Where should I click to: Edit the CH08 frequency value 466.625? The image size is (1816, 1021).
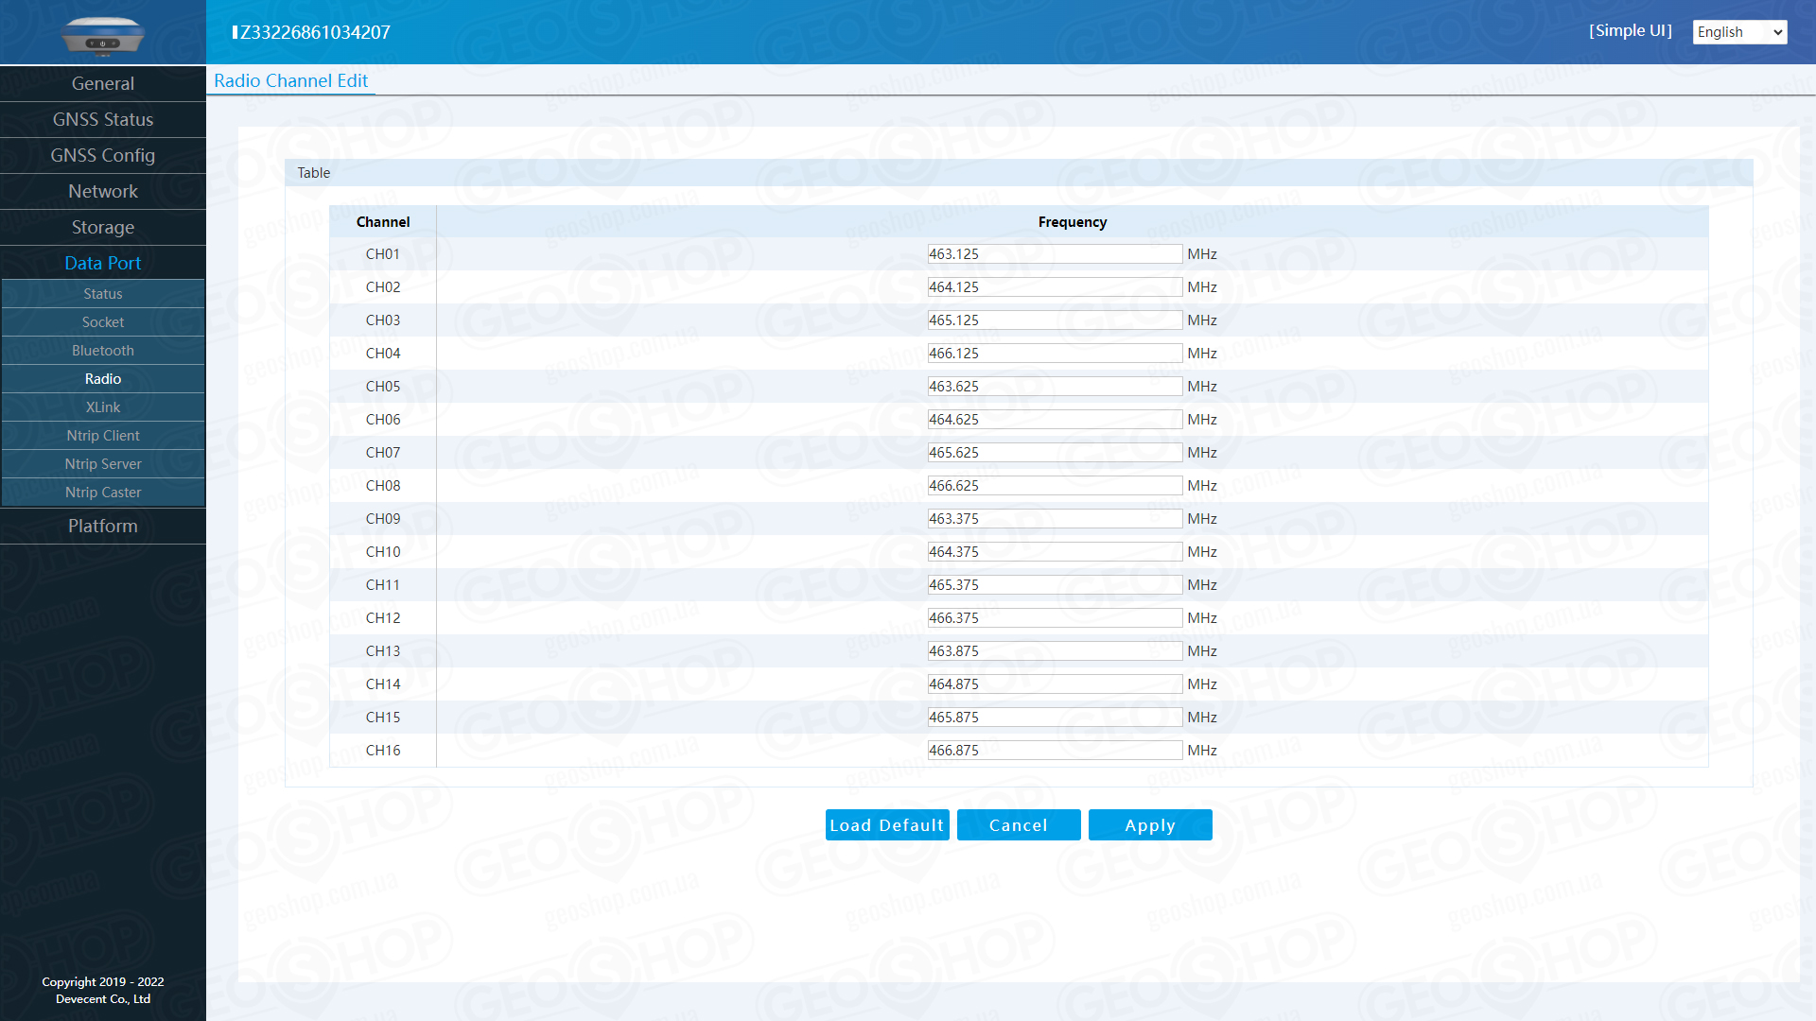click(1054, 486)
